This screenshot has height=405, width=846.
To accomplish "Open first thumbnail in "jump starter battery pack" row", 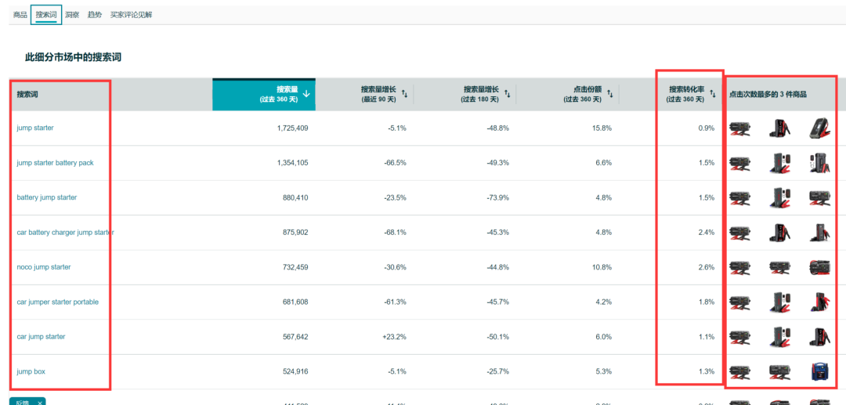I will [x=739, y=163].
